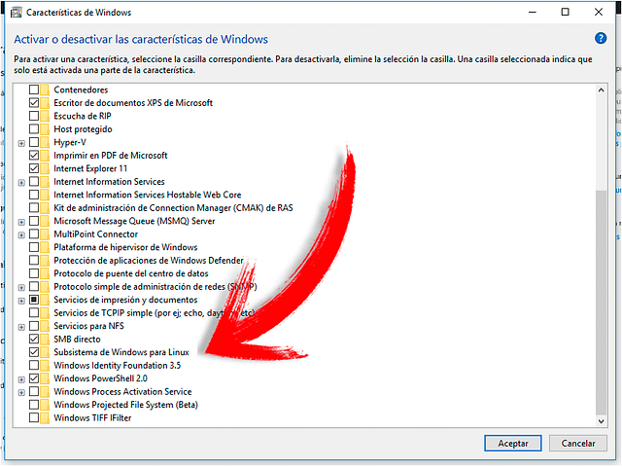Tick the Host protegido checkbox
622x467 pixels.
coord(34,129)
